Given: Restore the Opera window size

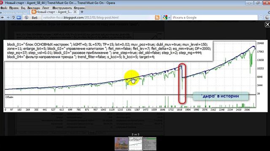Looking at the screenshot, I should (258, 3).
